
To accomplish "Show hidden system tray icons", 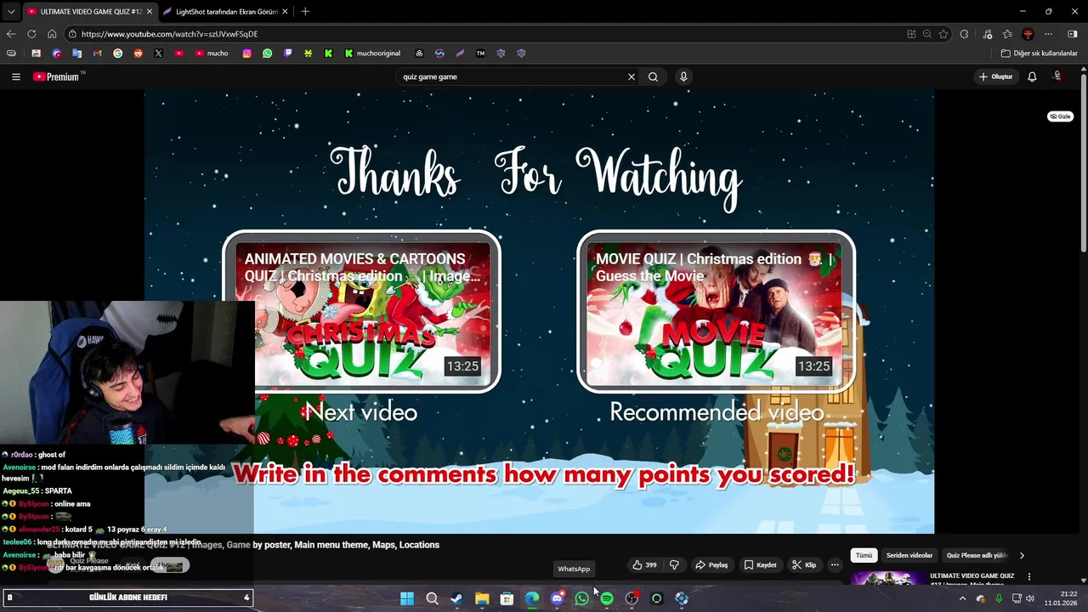I will pos(962,598).
